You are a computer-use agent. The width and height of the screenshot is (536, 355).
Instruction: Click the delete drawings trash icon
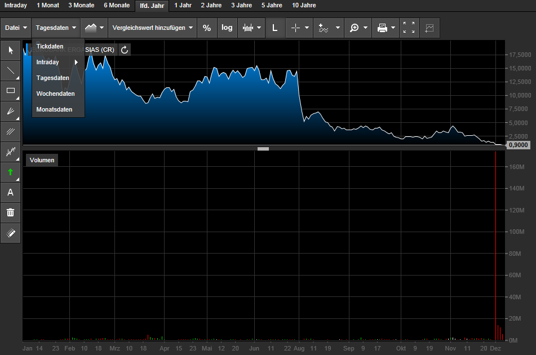tap(10, 212)
